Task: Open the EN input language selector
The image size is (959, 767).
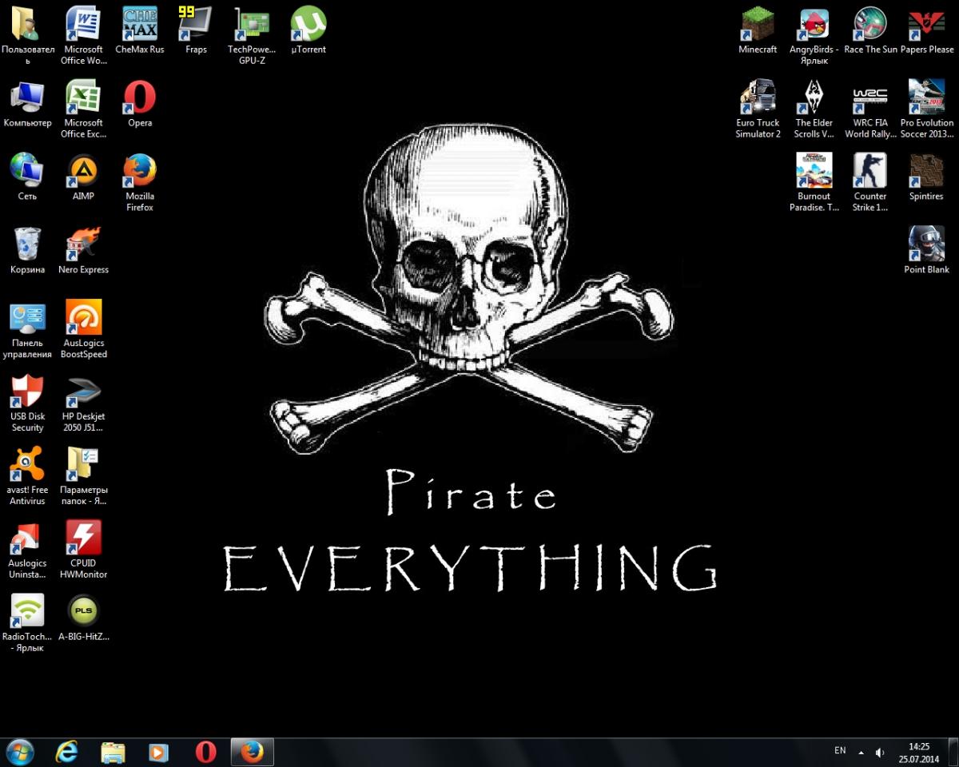Action: (x=840, y=751)
